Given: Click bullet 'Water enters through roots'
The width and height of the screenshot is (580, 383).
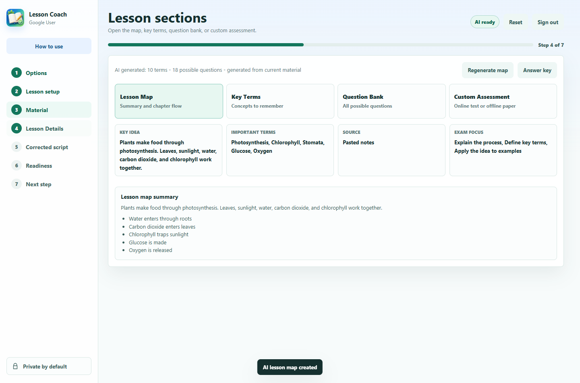Looking at the screenshot, I should coord(160,219).
